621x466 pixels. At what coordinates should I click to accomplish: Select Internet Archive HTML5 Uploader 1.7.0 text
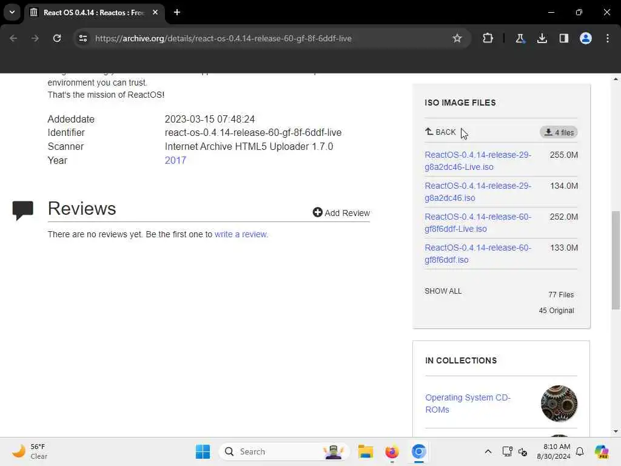pos(249,147)
